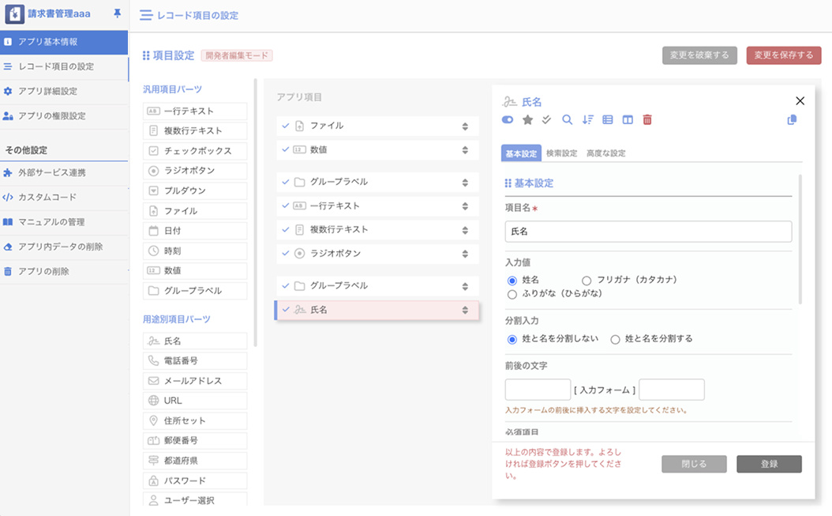
Task: Open アプリの権限設定 in sidebar
Action: (x=64, y=116)
